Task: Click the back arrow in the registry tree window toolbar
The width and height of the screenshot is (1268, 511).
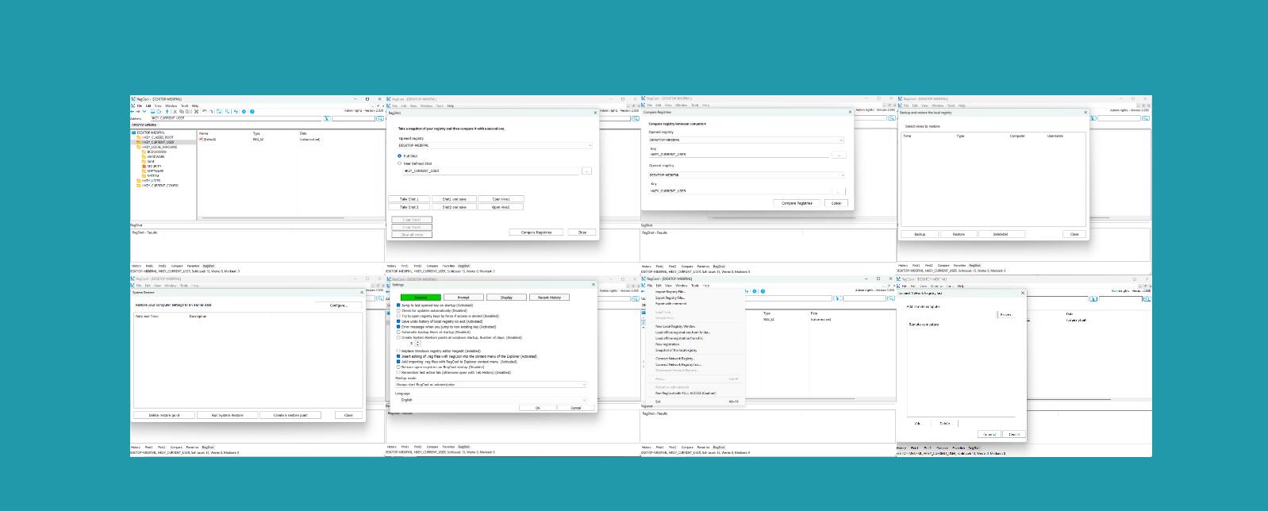Action: click(x=133, y=111)
